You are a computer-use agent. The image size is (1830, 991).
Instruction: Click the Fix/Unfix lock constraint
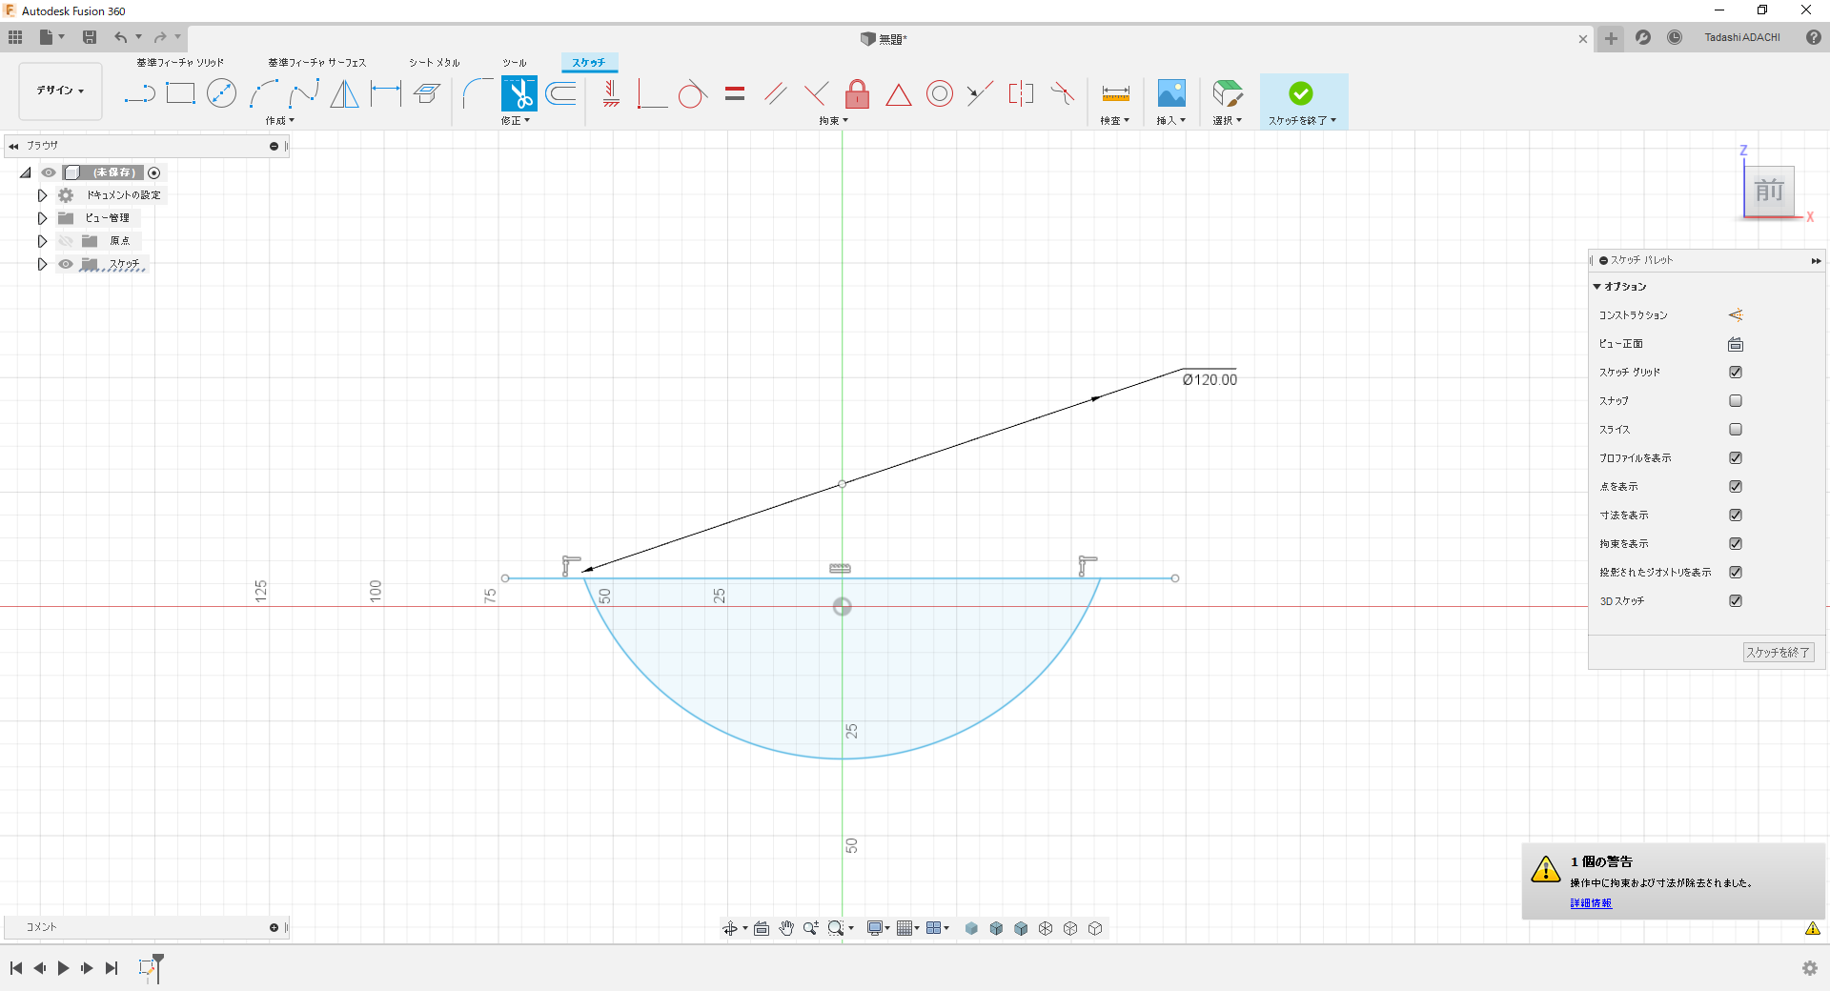point(858,93)
